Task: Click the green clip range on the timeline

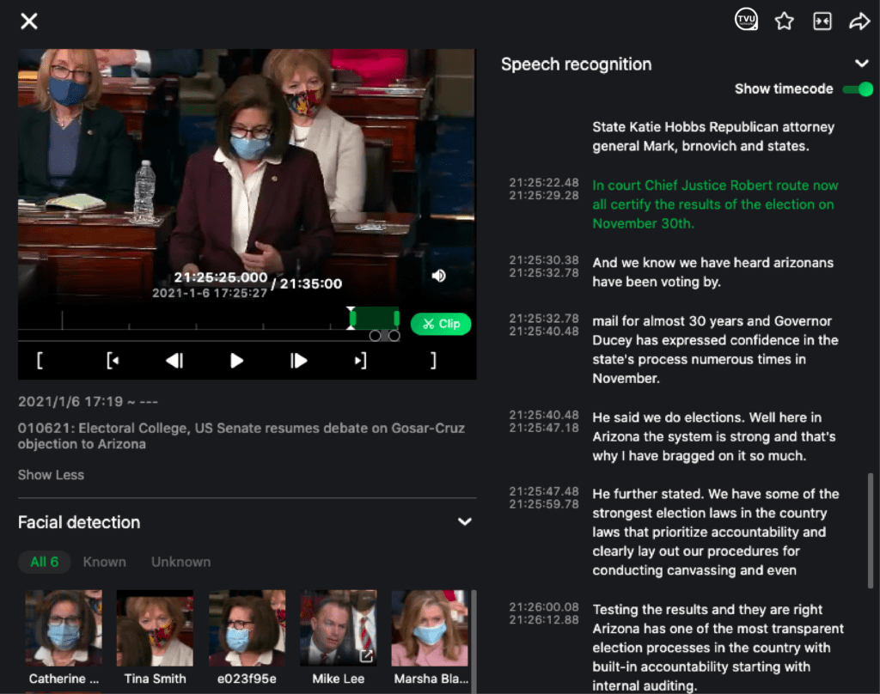Action: point(375,319)
